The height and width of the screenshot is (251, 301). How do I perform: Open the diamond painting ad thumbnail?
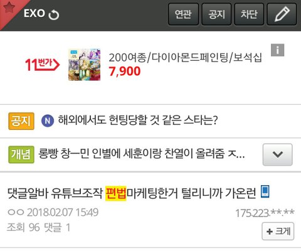click(85, 65)
